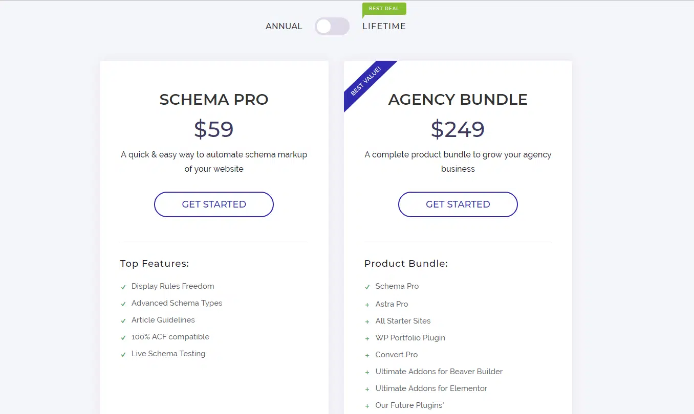694x414 pixels.
Task: Click the All Starter Sites item
Action: click(x=403, y=321)
